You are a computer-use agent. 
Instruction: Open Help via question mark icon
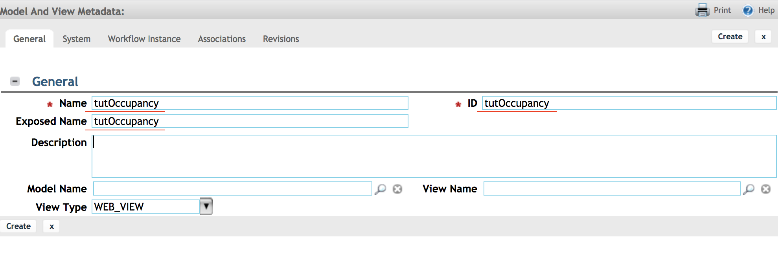pyautogui.click(x=748, y=10)
